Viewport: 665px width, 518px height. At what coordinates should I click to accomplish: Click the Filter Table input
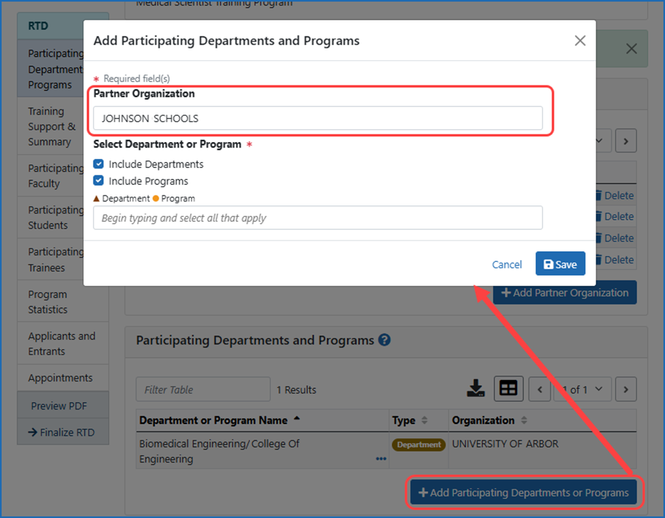(203, 389)
